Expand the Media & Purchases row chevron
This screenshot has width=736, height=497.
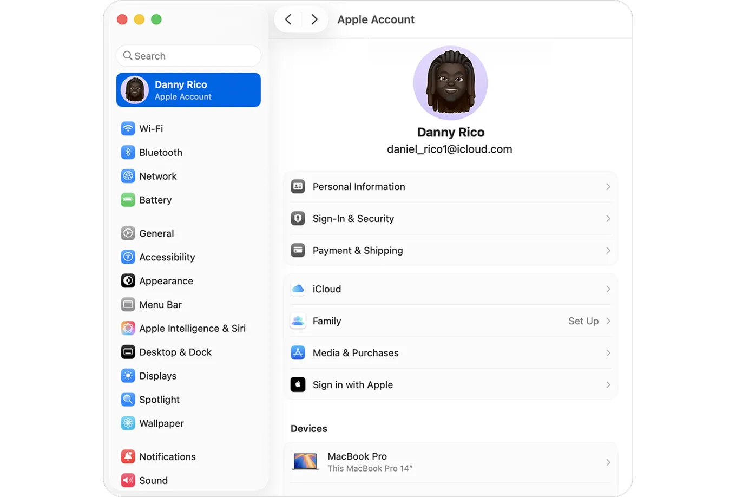tap(608, 352)
